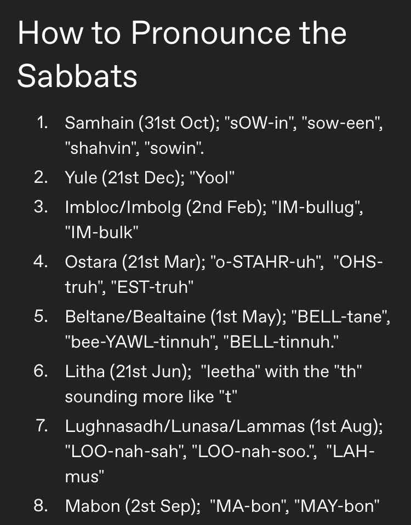
Task: Click the list number 5 marker
Action: [41, 316]
